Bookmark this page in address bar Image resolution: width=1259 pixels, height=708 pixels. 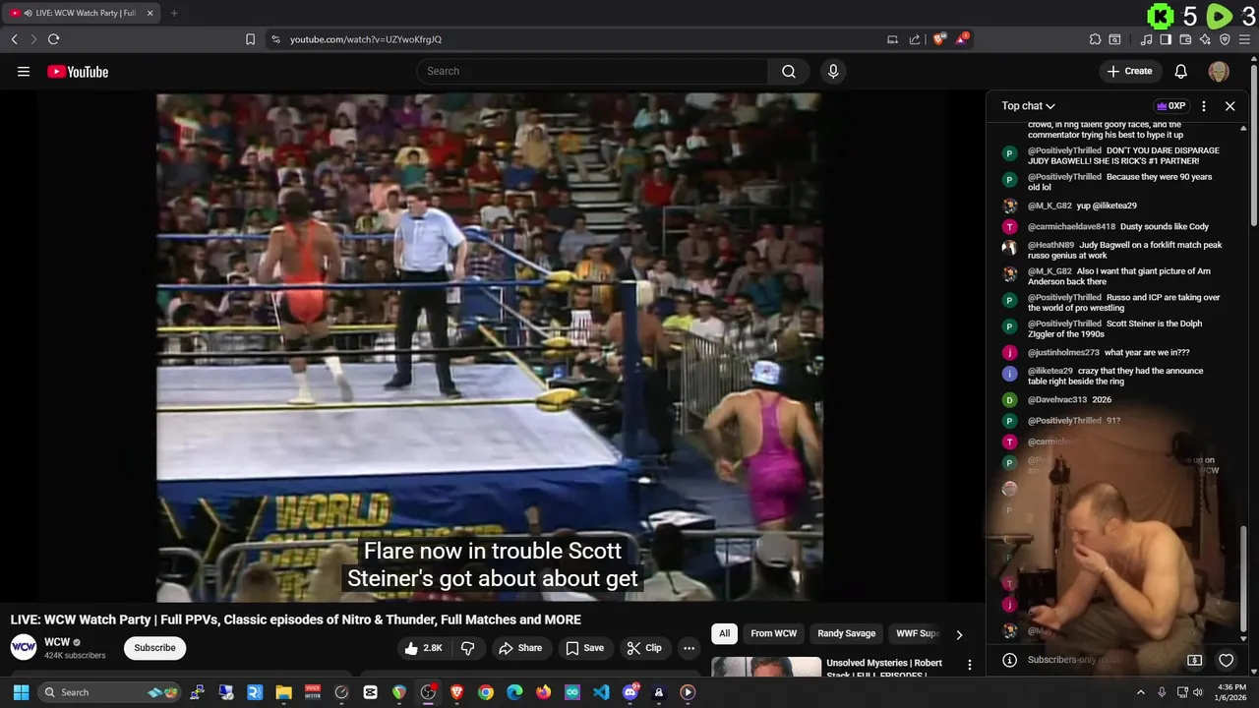(250, 39)
